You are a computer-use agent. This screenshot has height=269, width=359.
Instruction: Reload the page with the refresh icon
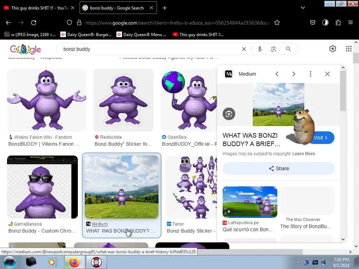34,23
